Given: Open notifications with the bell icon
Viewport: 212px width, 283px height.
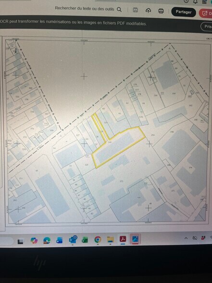Looking at the screenshot, I should pos(196,1).
